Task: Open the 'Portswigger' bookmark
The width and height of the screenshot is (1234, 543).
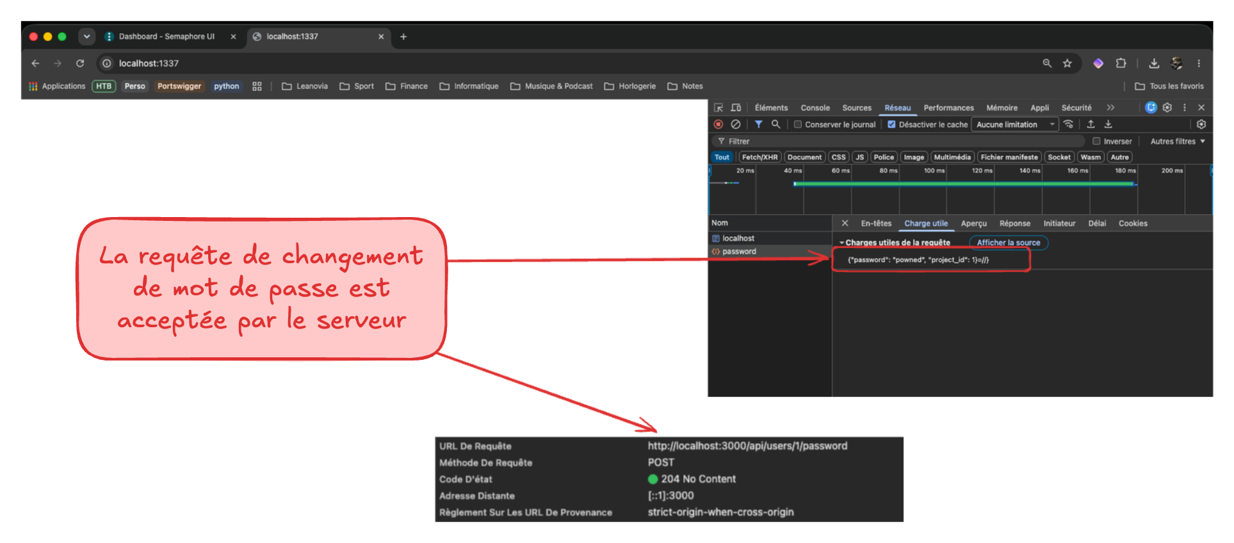Action: [179, 86]
